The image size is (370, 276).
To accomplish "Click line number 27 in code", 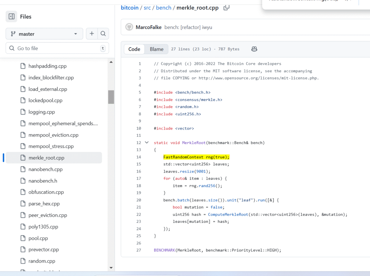I will click(x=139, y=250).
